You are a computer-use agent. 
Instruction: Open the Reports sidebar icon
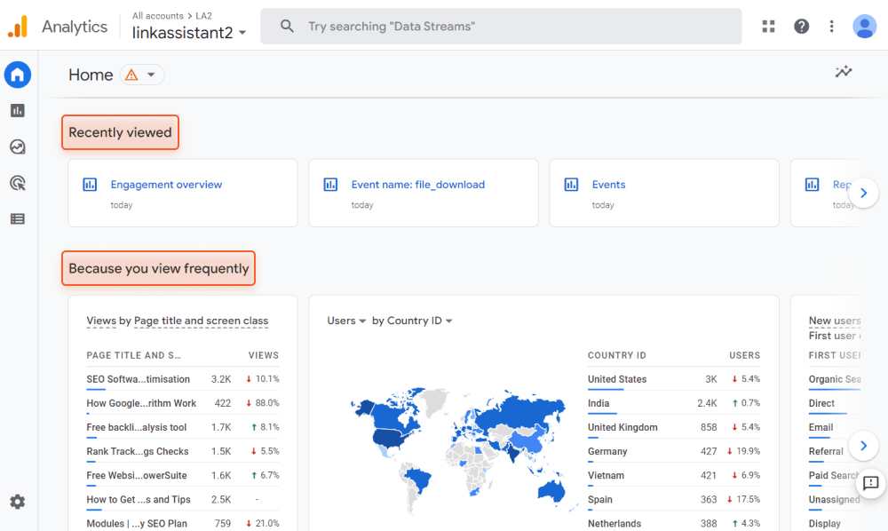click(18, 110)
